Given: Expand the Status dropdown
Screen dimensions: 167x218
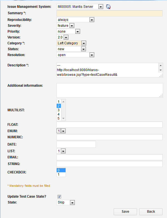Looking at the screenshot, I should click(83, 49).
